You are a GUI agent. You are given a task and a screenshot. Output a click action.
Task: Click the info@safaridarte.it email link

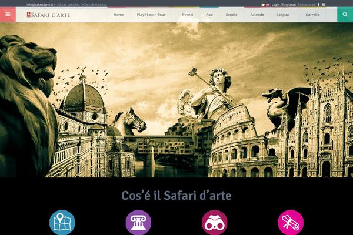(40, 5)
